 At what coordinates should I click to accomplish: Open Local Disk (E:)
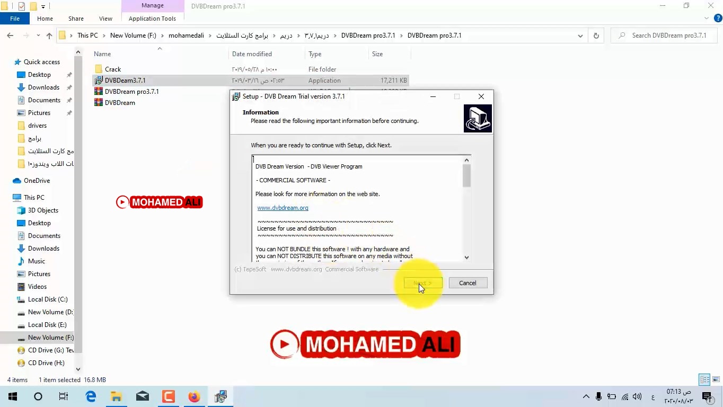pyautogui.click(x=47, y=325)
